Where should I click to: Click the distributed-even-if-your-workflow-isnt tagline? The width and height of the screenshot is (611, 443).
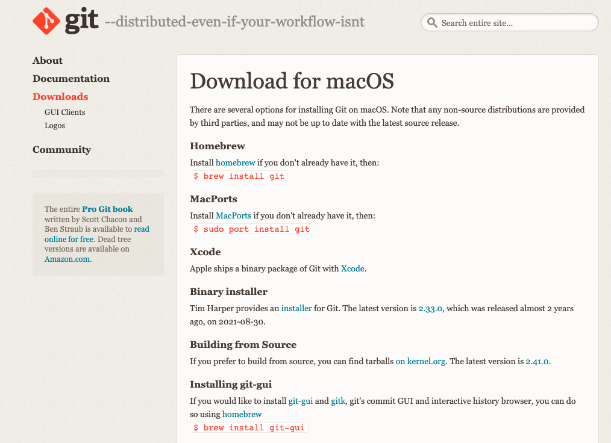pos(234,22)
